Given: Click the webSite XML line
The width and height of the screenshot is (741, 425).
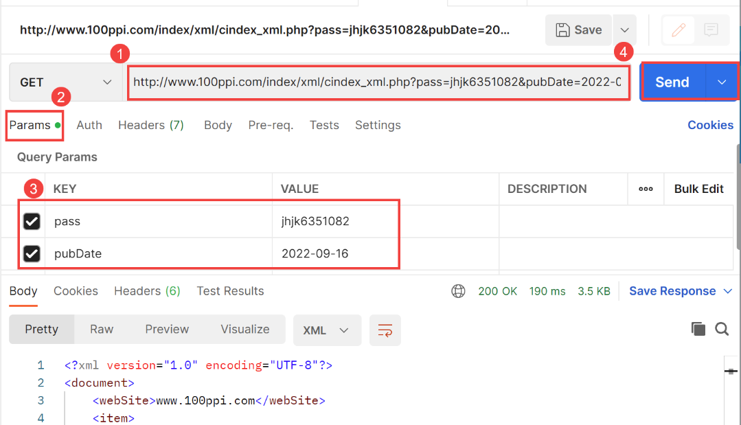Looking at the screenshot, I should point(209,400).
